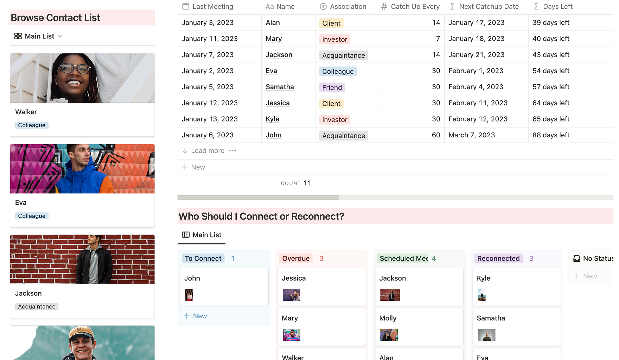The image size is (619, 360).
Task: Click the sigma icon for Days Left column
Action: (x=536, y=7)
